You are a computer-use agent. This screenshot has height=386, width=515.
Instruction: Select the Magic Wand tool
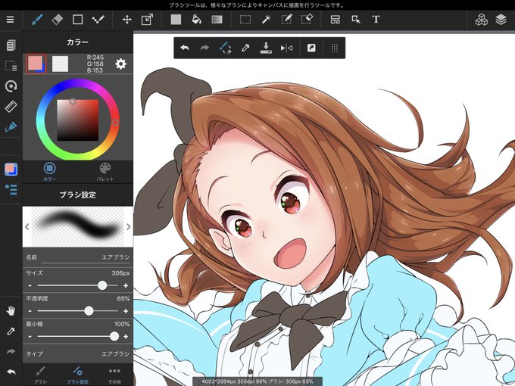click(x=266, y=20)
